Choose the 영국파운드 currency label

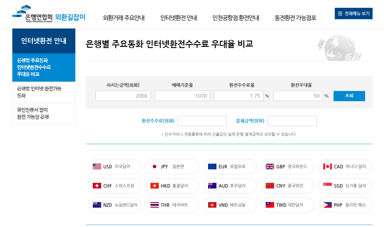click(x=297, y=167)
